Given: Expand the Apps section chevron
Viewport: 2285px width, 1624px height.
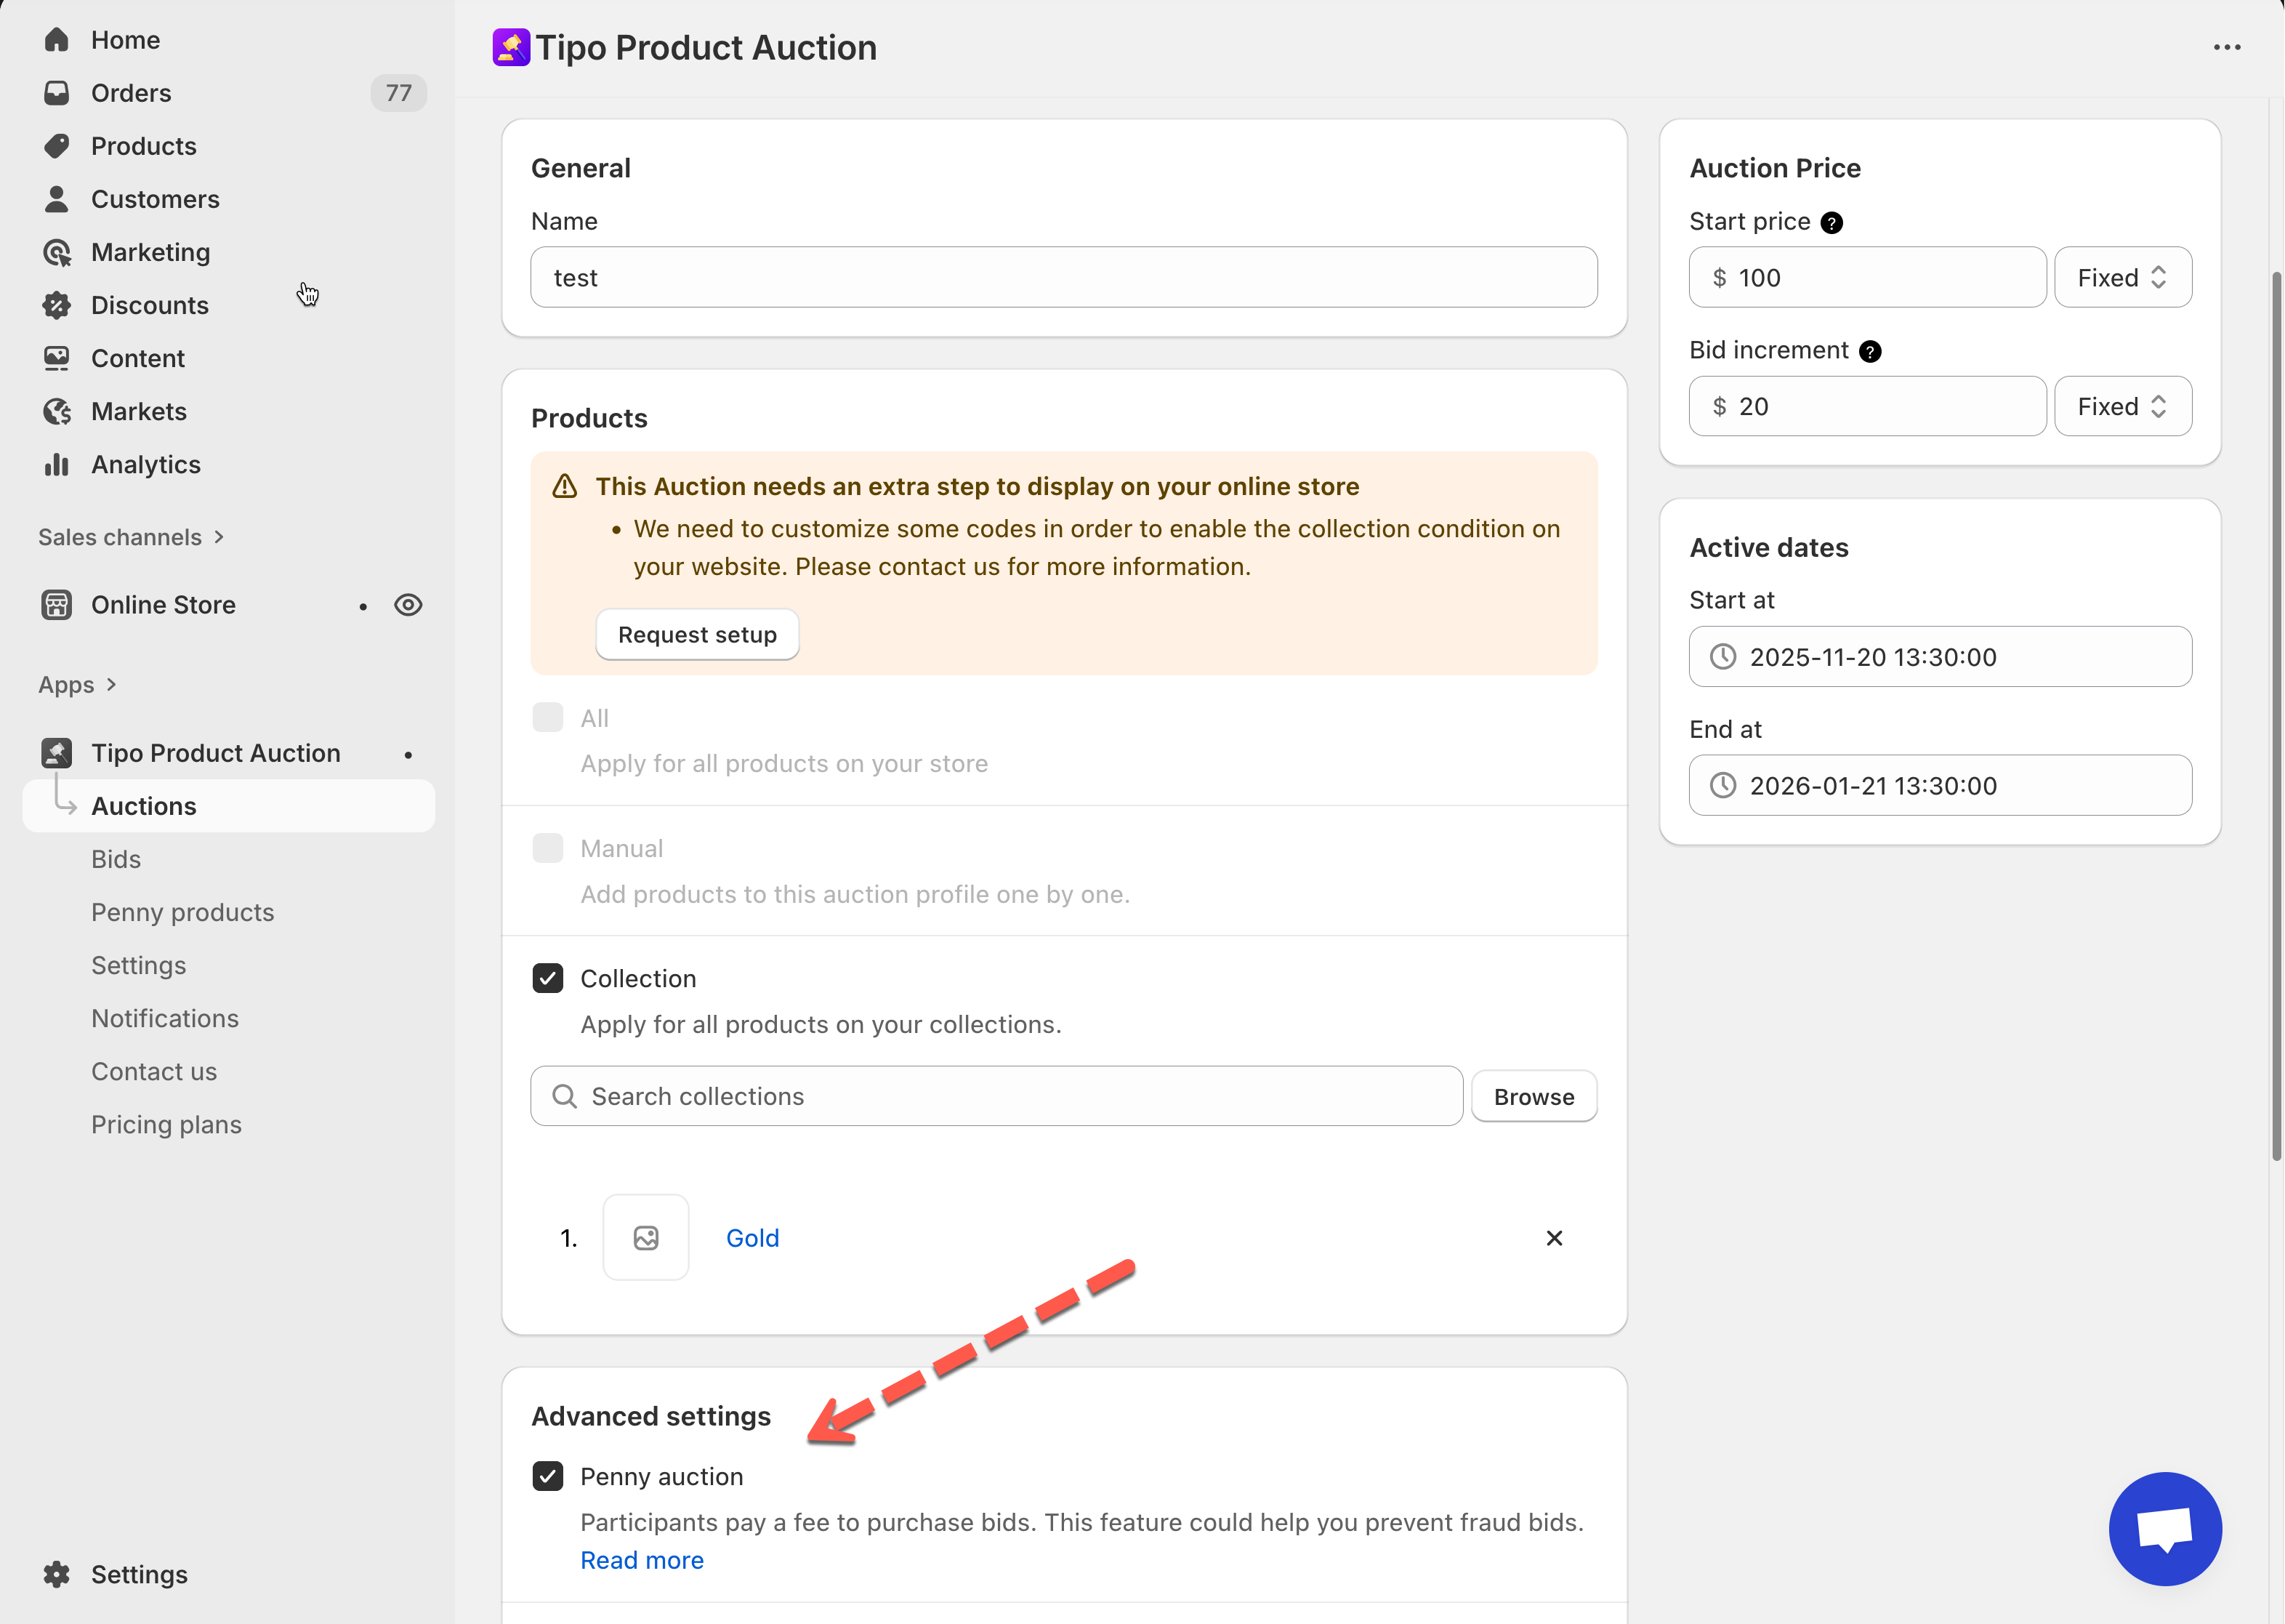Looking at the screenshot, I should coord(111,684).
